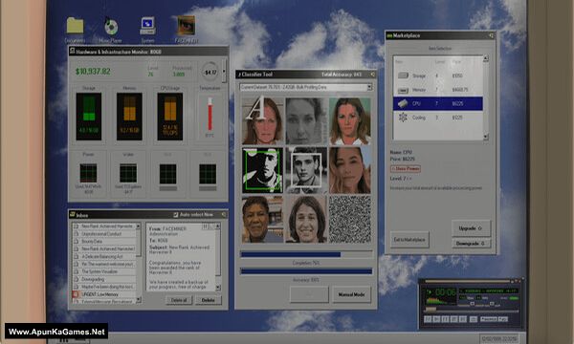
Task: Select the Storage row in Marketplace
Action: pyautogui.click(x=438, y=75)
